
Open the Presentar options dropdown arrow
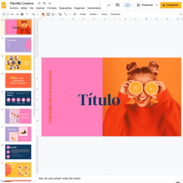(x=157, y=5)
